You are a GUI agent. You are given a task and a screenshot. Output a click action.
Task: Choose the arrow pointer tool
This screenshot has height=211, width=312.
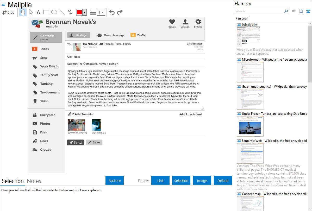[31, 12]
